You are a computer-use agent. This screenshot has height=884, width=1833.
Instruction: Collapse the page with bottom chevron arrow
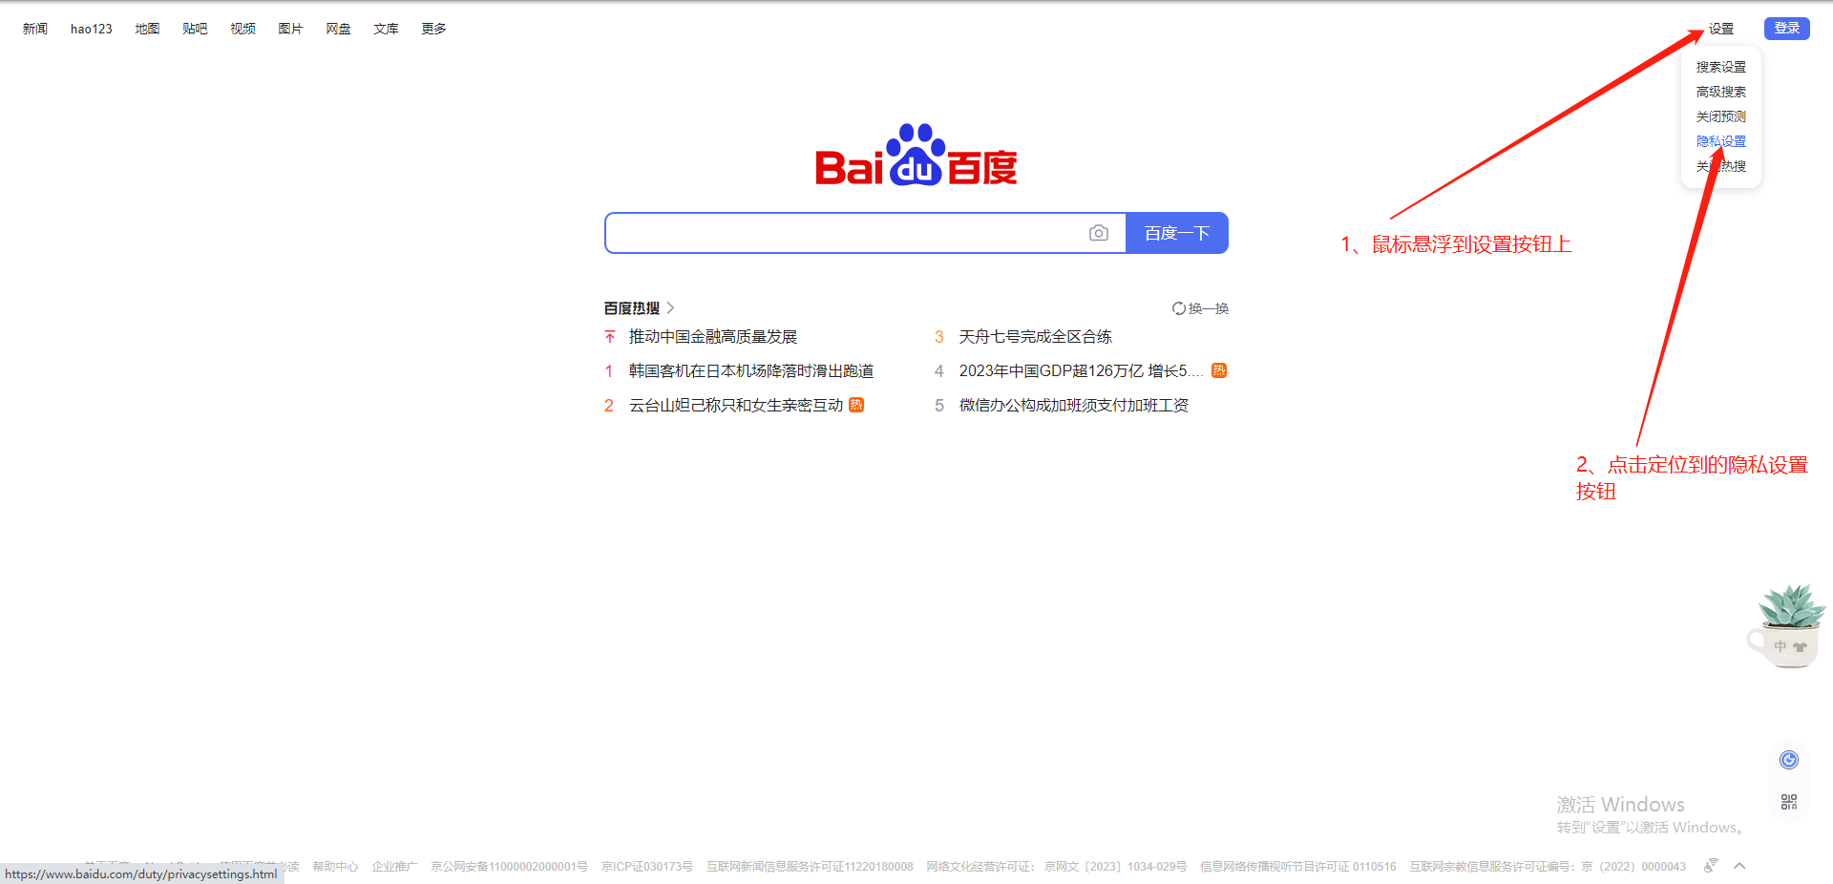(x=1739, y=865)
